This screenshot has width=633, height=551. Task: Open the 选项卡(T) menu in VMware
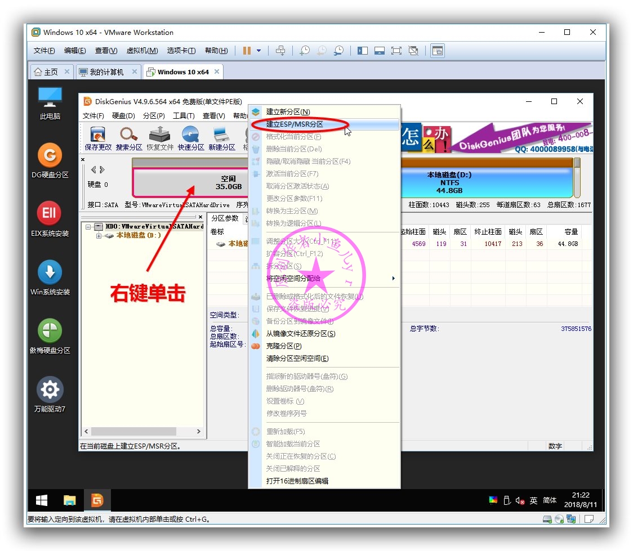181,51
